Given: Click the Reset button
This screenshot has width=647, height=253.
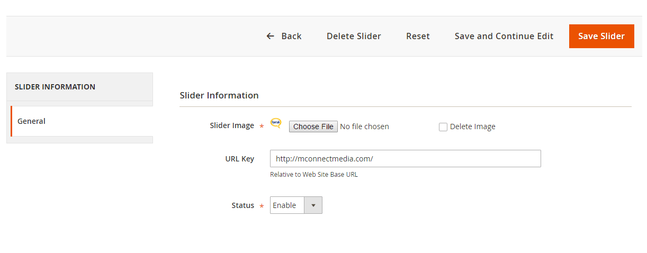Looking at the screenshot, I should (418, 36).
